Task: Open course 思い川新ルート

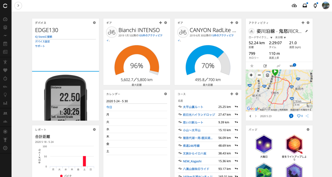Action: [193, 122]
